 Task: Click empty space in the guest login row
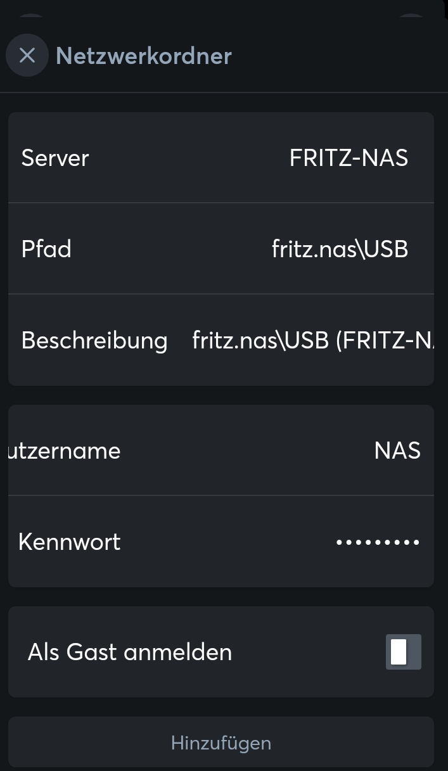[x=304, y=652]
